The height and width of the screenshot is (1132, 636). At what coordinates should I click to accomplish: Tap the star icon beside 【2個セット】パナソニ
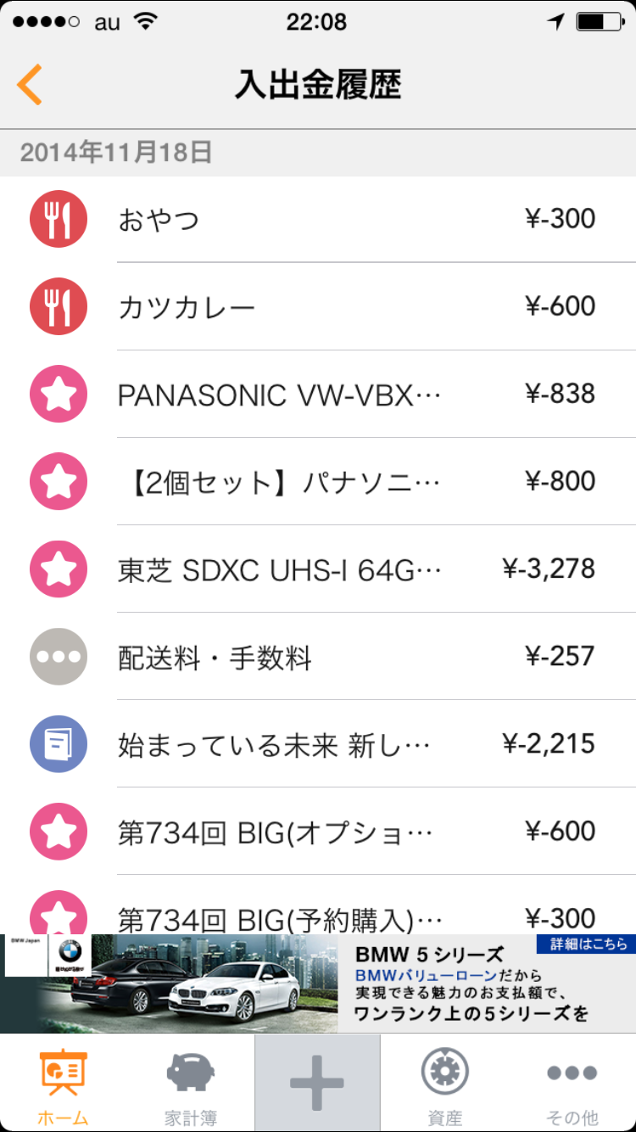[x=59, y=481]
